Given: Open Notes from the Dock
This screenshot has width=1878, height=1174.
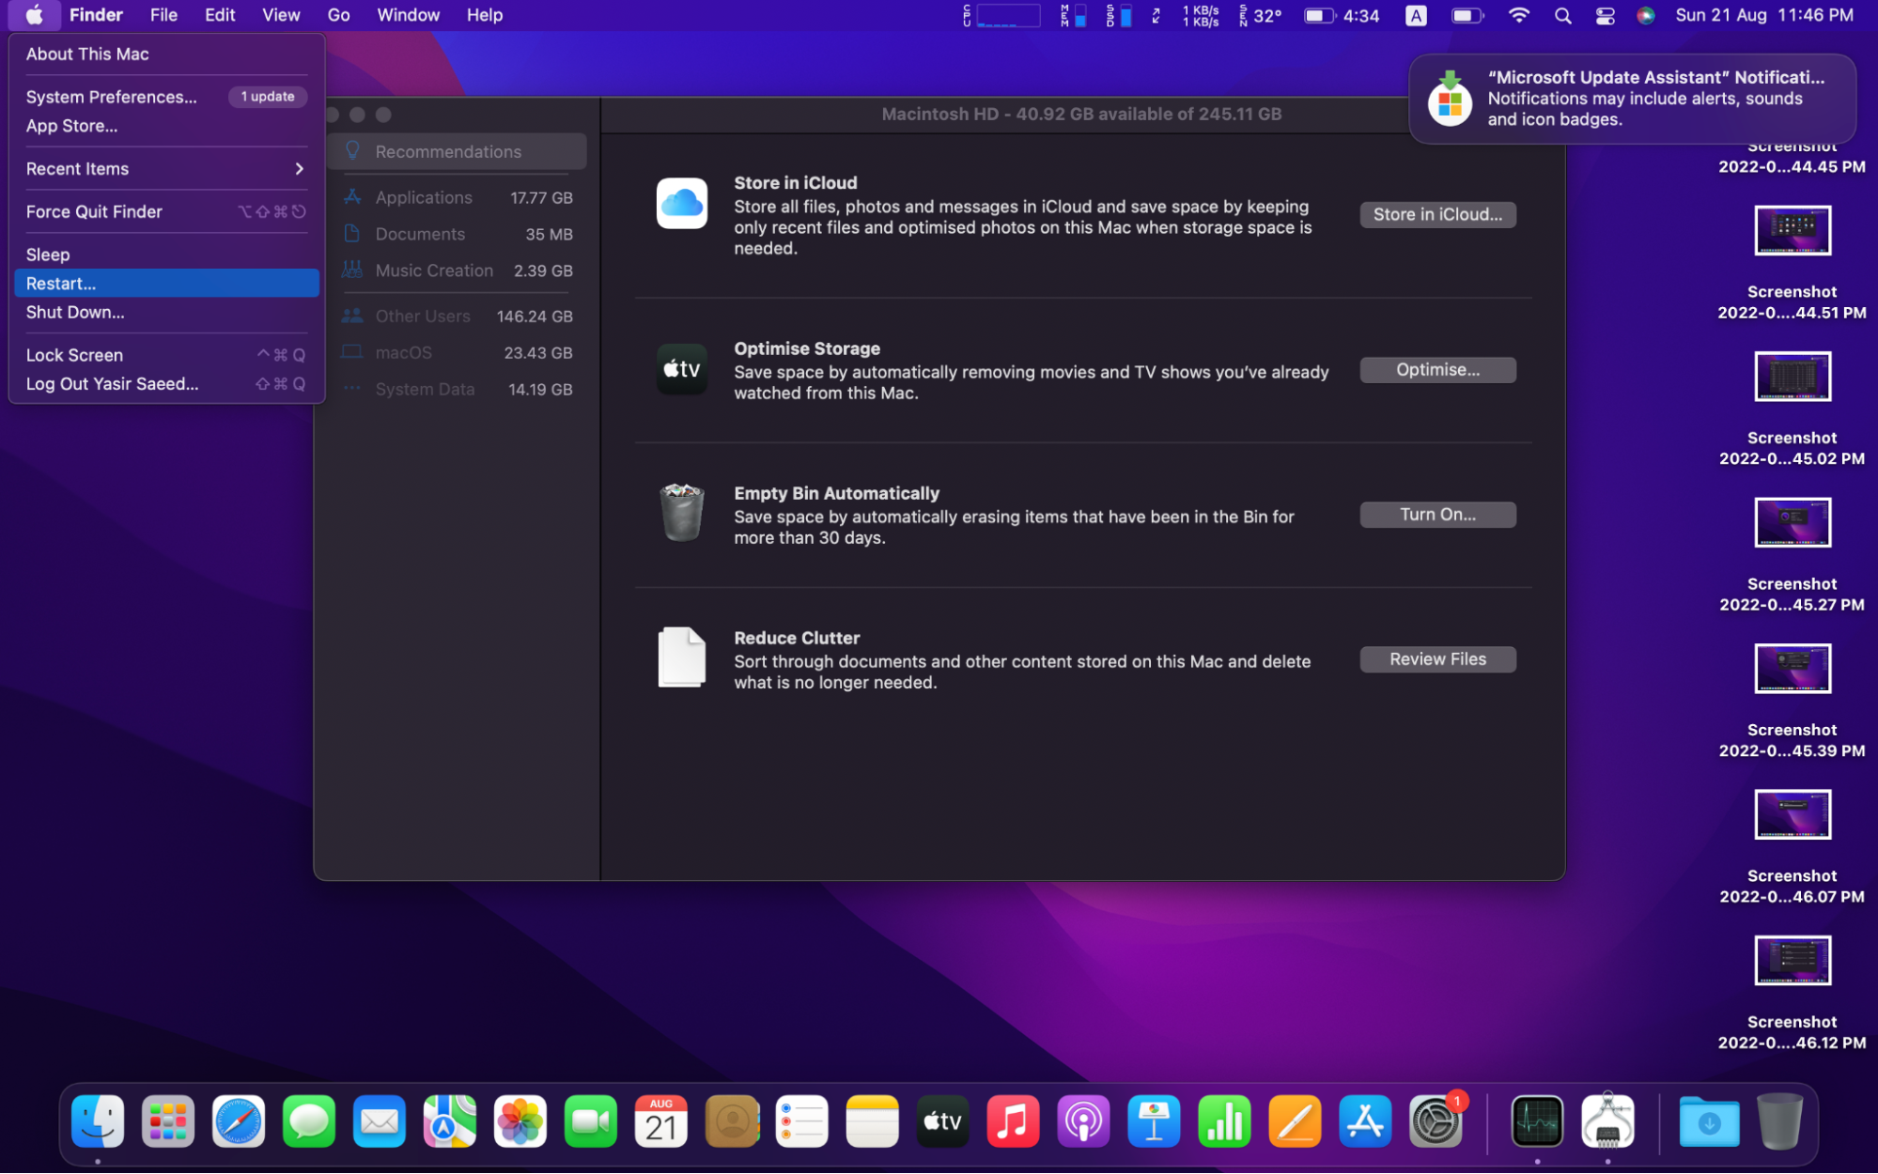Looking at the screenshot, I should coord(873,1121).
